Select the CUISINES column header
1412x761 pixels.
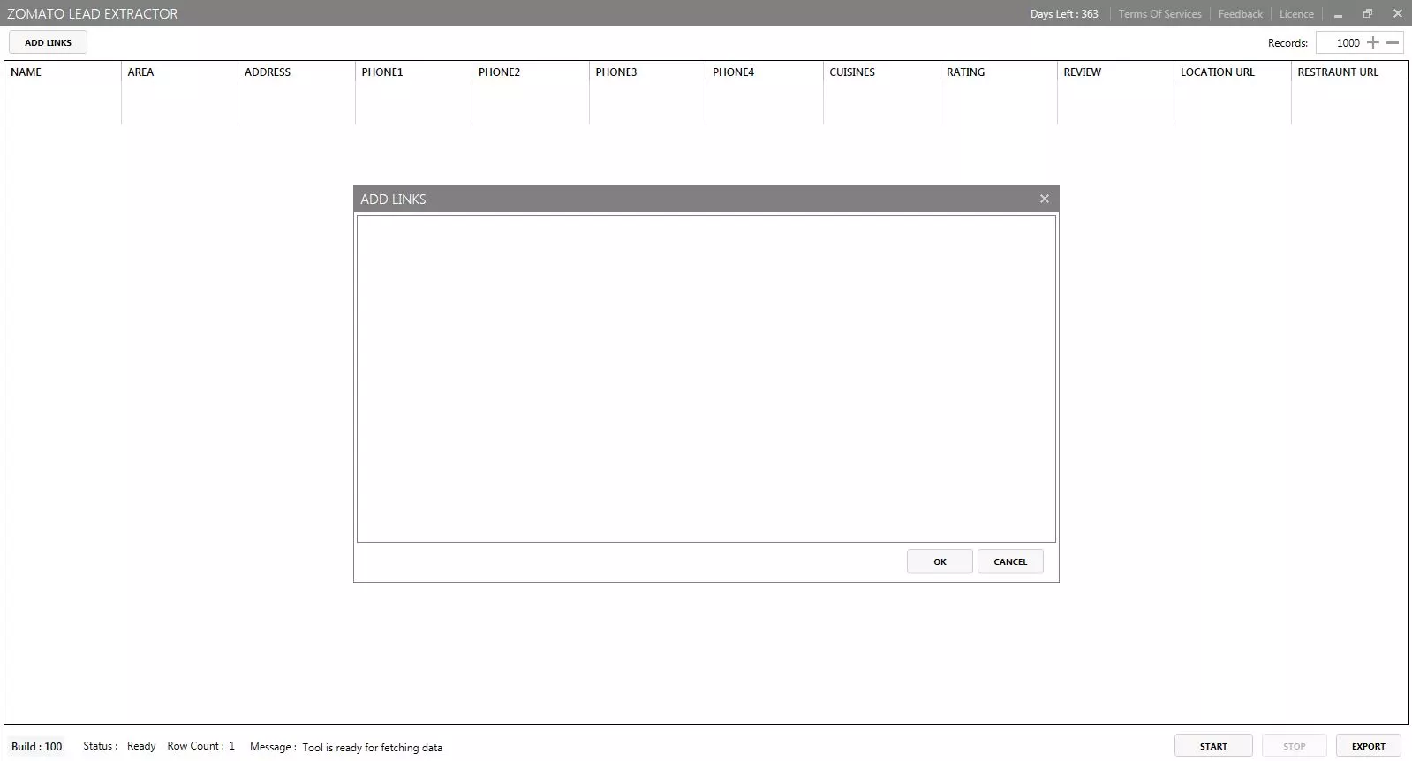pos(852,72)
